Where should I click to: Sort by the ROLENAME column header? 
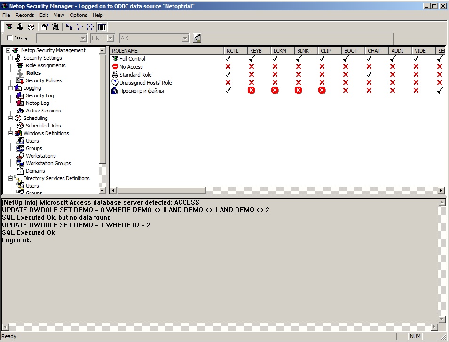166,51
